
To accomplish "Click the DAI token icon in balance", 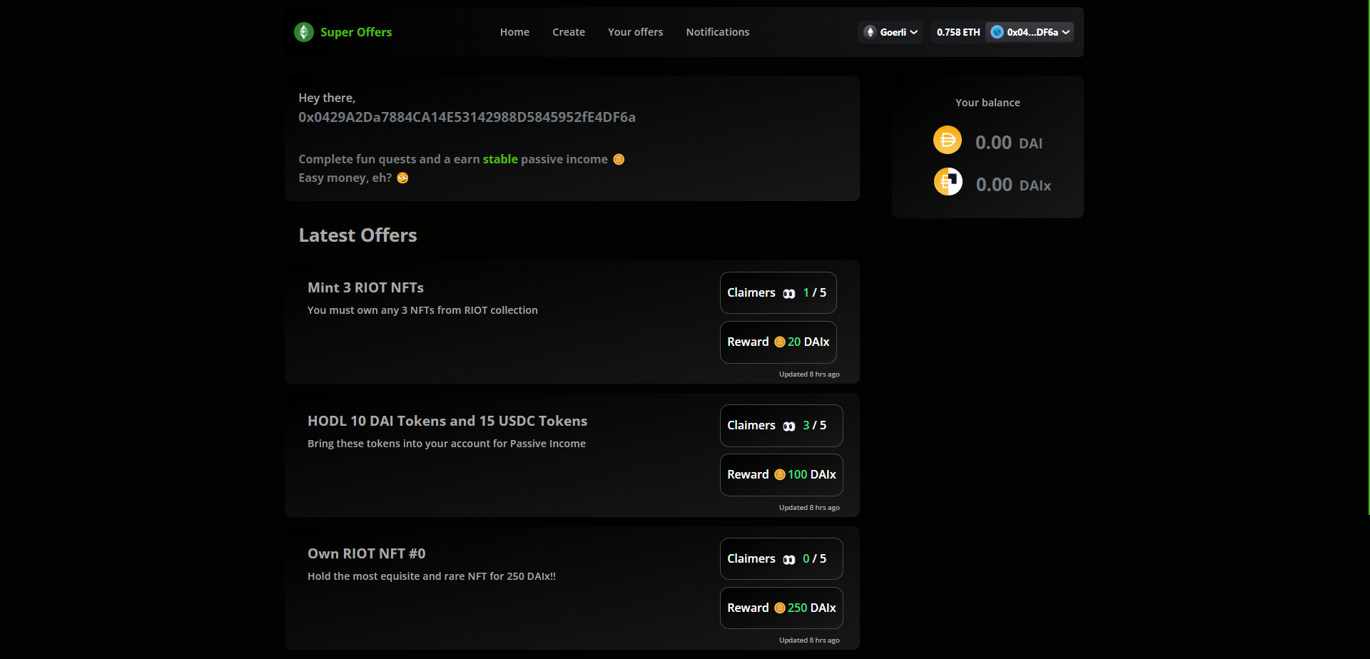I will coord(948,140).
